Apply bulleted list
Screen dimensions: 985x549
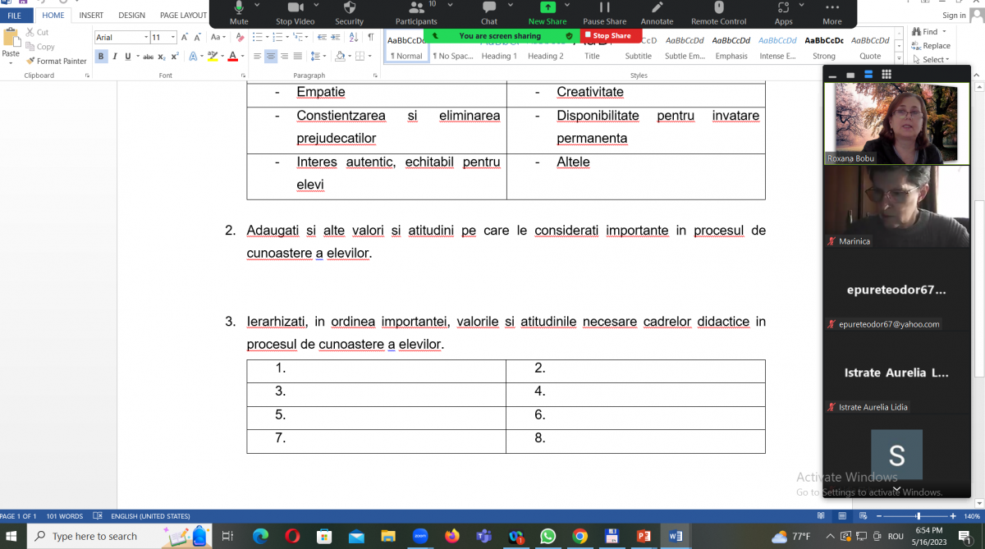[258, 38]
